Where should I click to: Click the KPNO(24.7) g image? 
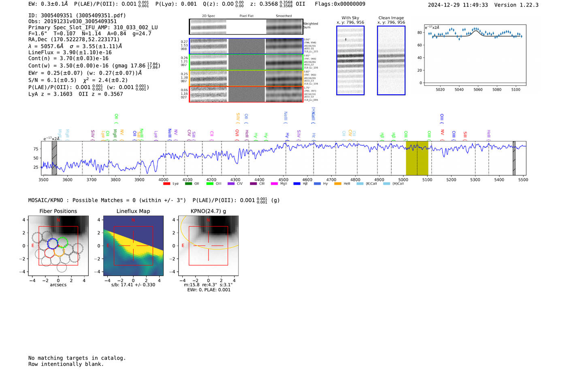pyautogui.click(x=208, y=246)
